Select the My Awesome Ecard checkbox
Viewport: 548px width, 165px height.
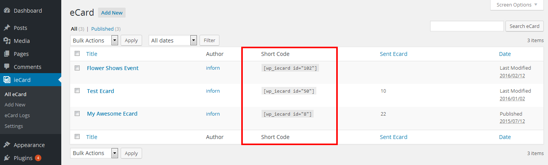pos(77,114)
